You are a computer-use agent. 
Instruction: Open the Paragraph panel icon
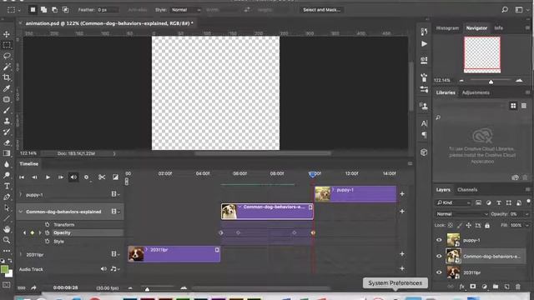point(424,135)
